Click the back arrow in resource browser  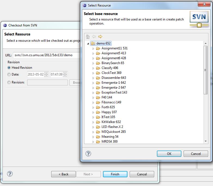pos(94,37)
